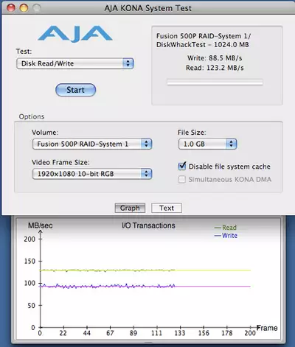This screenshot has height=347, width=295.
Task: Open the Fusion 500P RAID-System 1 volume dropdown
Action: click(x=92, y=144)
